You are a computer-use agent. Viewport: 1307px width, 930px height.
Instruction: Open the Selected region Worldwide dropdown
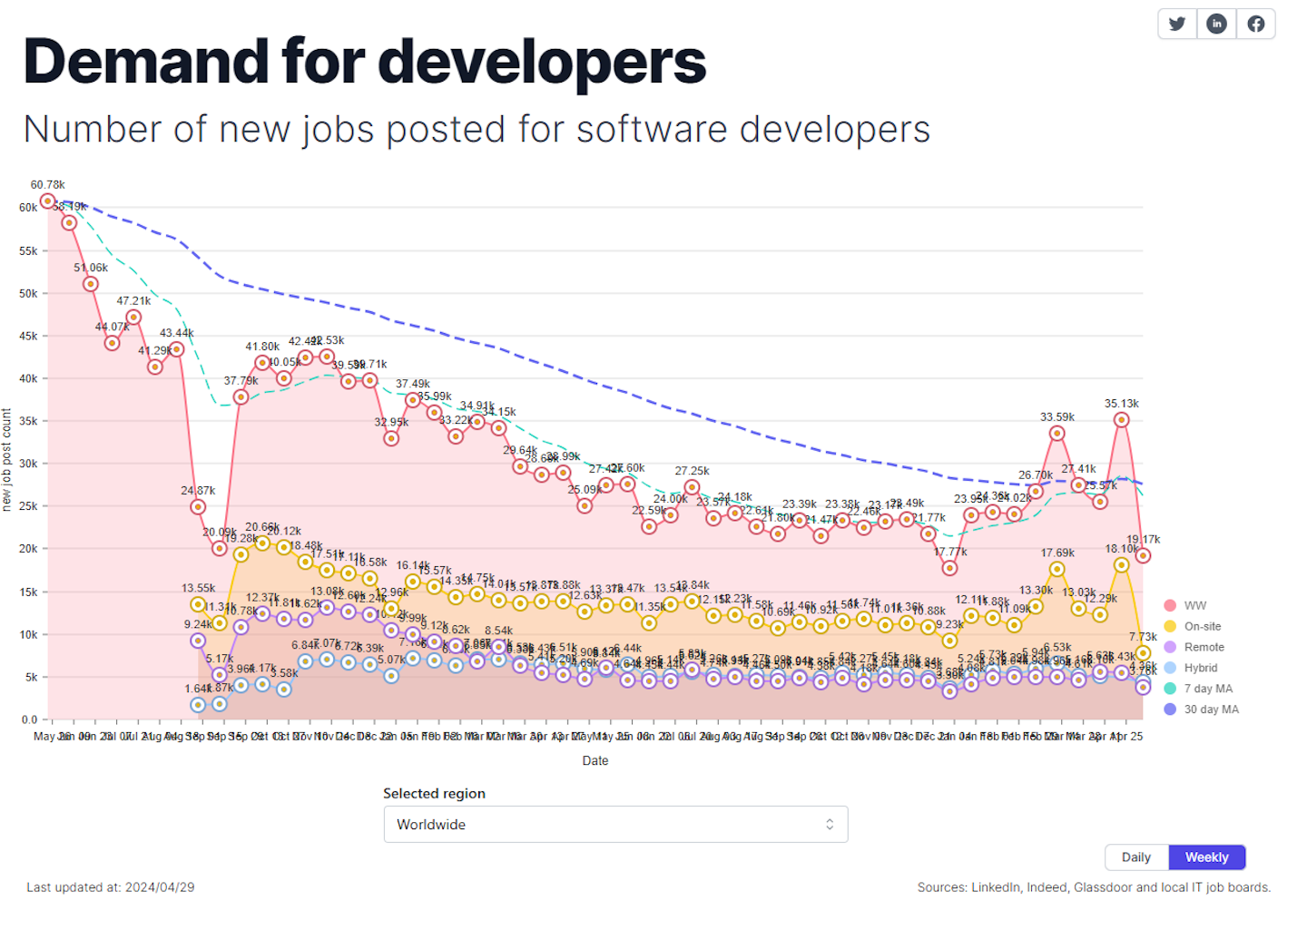tap(615, 825)
